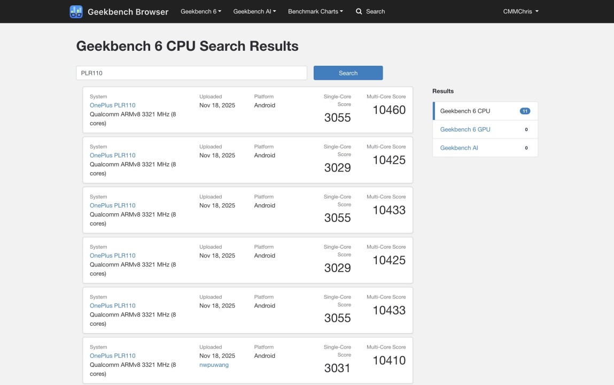Viewport: 614px width, 385px height.
Task: Switch to Geekbench 6 GPU results
Action: 465,129
